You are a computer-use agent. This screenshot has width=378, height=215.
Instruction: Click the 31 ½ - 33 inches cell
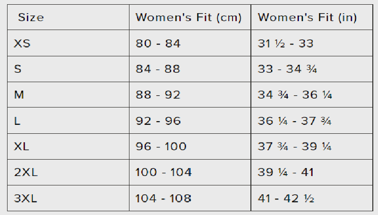coord(286,44)
